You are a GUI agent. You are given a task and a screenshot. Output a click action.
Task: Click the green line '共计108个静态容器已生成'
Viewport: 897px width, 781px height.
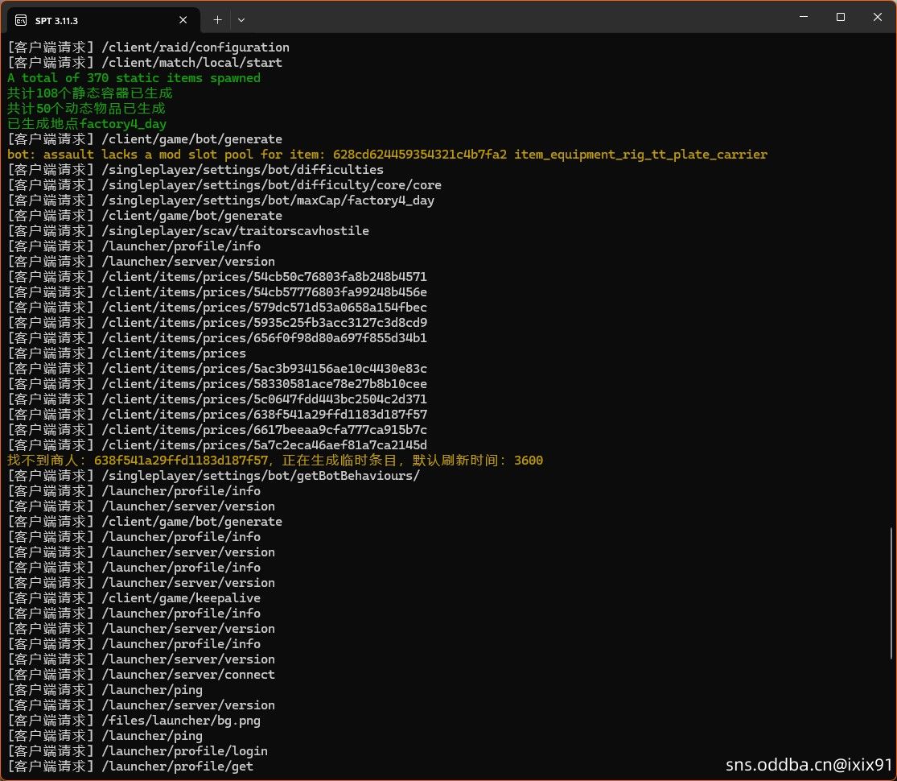90,93
